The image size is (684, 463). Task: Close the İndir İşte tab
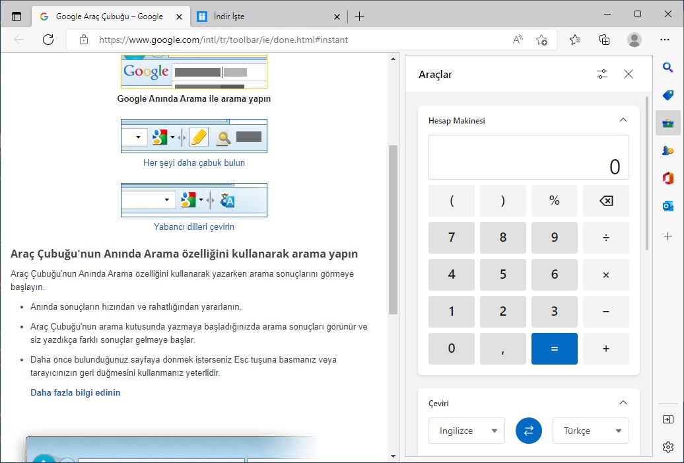coord(337,17)
